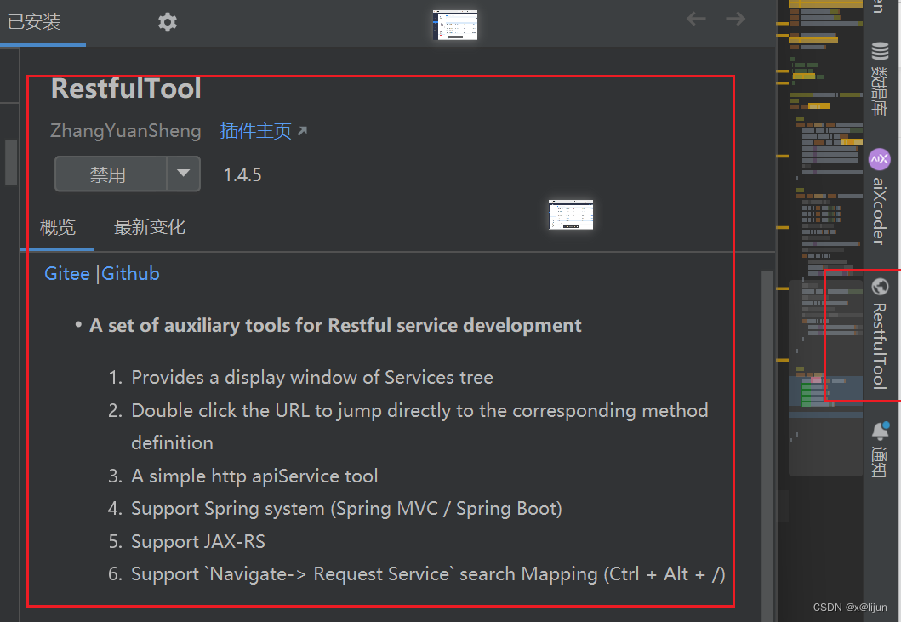This screenshot has height=622, width=901.
Task: Click 'Support JAX-RS' list item
Action: click(198, 541)
